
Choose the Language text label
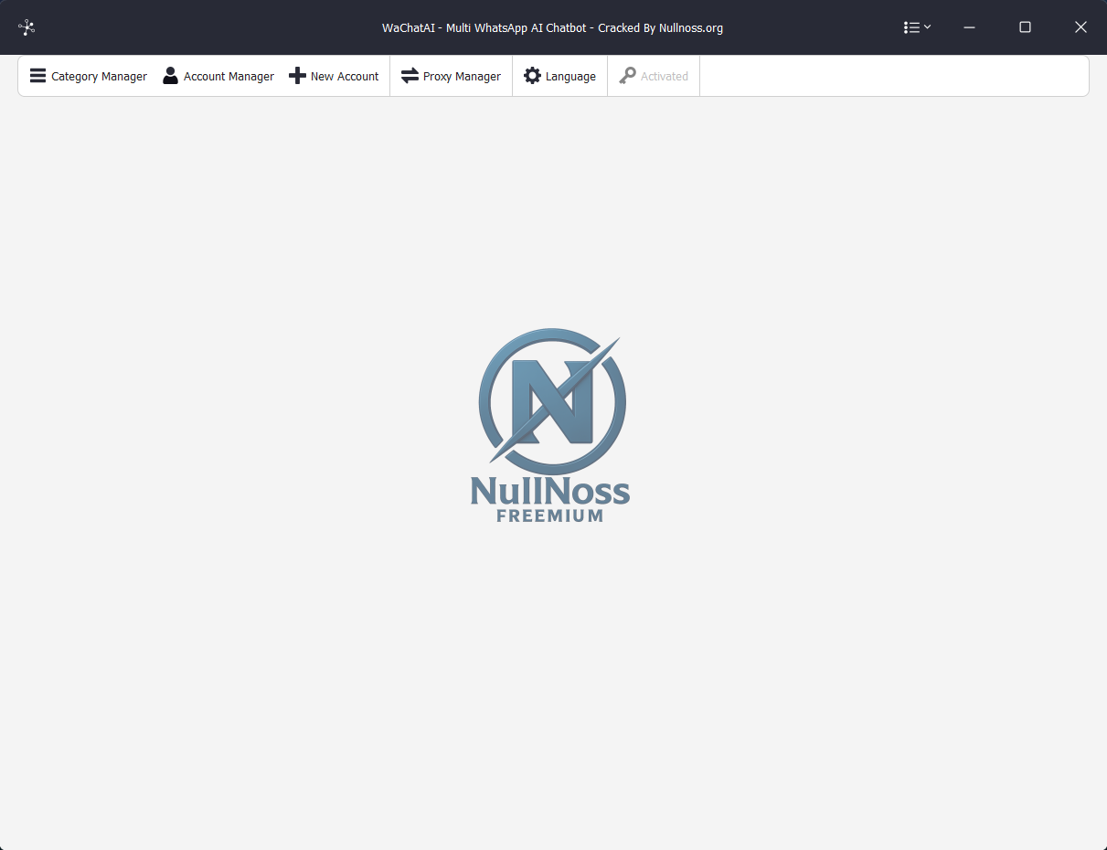tap(570, 77)
